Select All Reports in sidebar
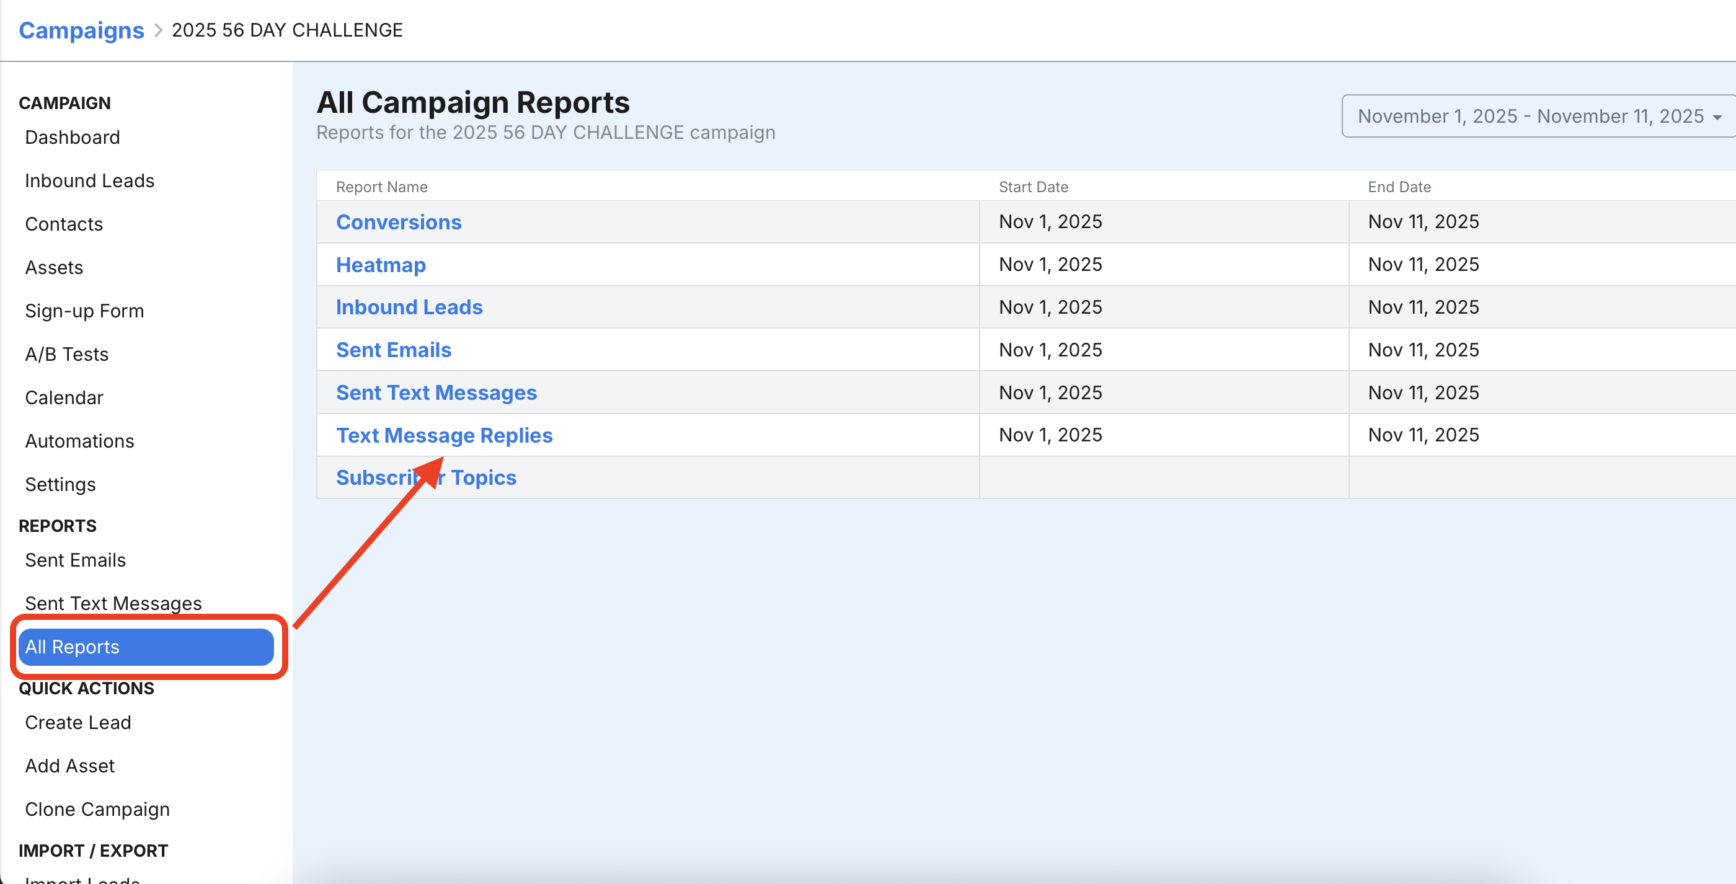This screenshot has height=884, width=1736. 146,647
